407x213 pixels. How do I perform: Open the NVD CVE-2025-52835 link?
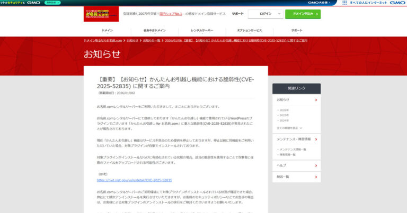134,180
